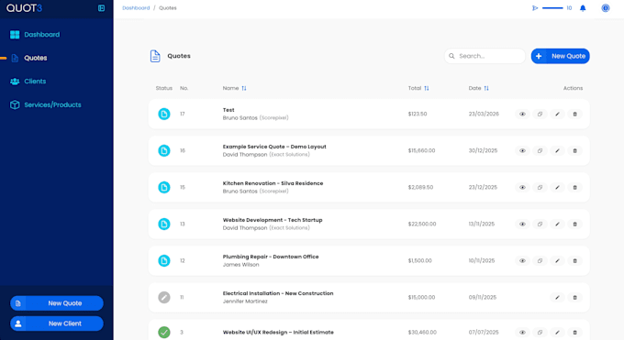Edit Electrical Installation quote
Screen dimensions: 624x340
pos(558,298)
